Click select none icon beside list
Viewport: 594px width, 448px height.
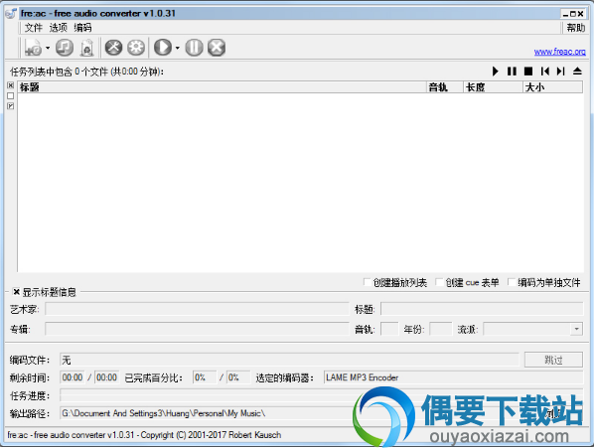click(x=11, y=95)
